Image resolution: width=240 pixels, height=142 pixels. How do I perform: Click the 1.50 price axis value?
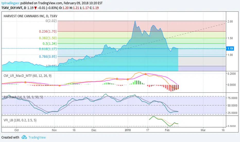[230, 38]
